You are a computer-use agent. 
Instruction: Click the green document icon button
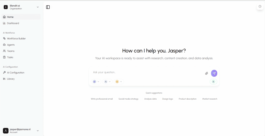(214, 82)
